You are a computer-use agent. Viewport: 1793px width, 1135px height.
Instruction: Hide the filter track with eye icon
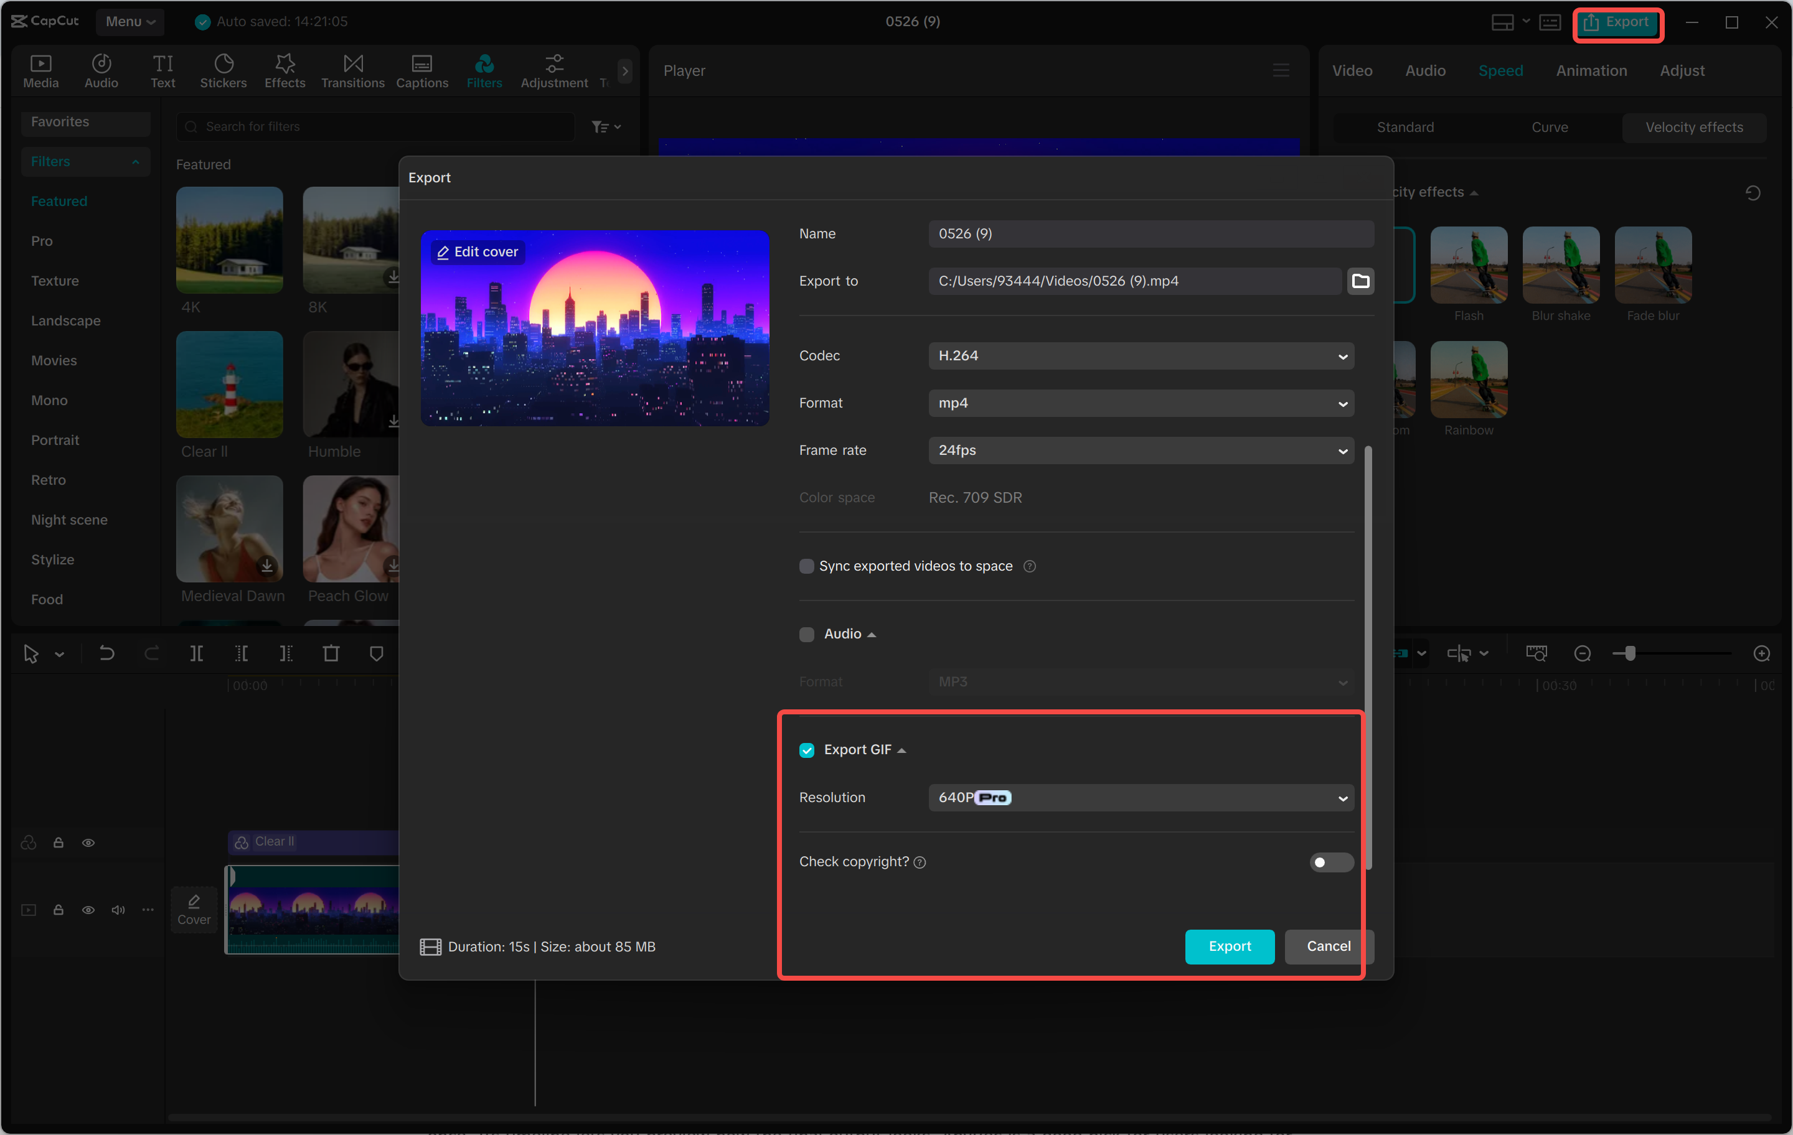point(88,843)
